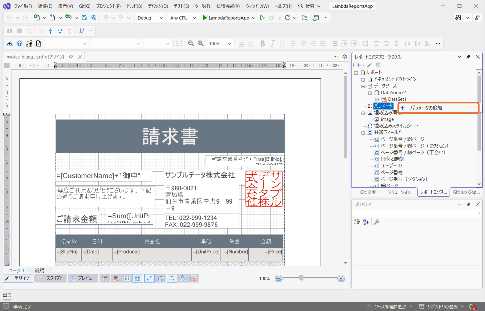Viewport: 485px width, 311px height.
Task: Select パラメータの追加 context menu item
Action: [438, 108]
